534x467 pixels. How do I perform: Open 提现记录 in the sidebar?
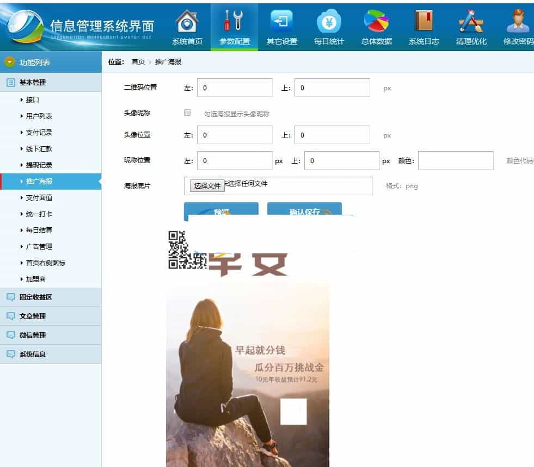pyautogui.click(x=39, y=165)
